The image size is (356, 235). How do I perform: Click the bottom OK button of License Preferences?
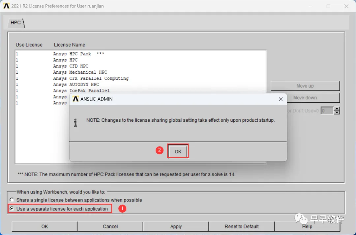44,226
